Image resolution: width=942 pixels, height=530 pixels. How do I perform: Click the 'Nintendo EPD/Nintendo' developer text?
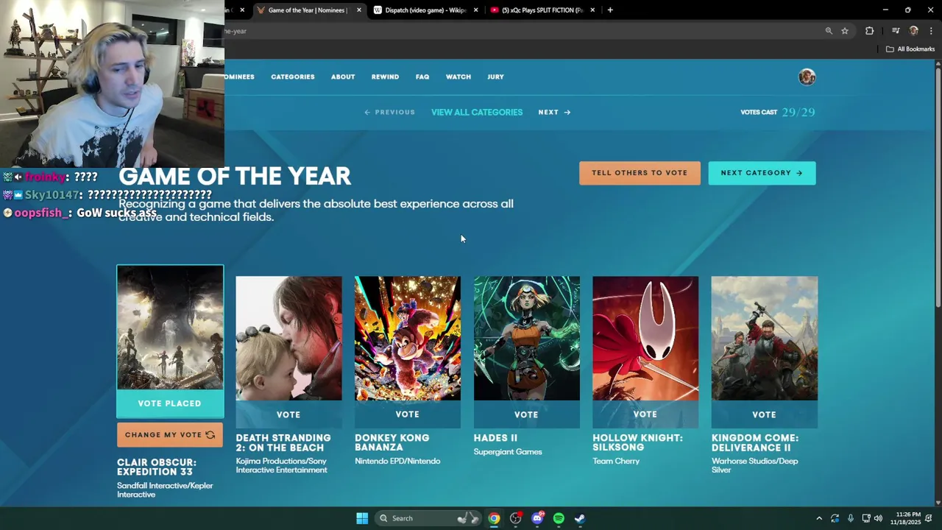point(397,461)
